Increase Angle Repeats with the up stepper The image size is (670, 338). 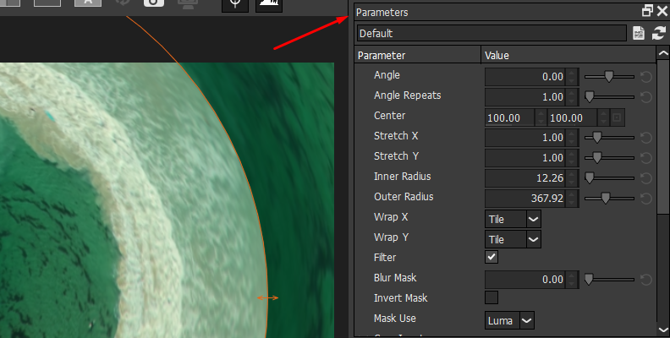pyautogui.click(x=572, y=93)
